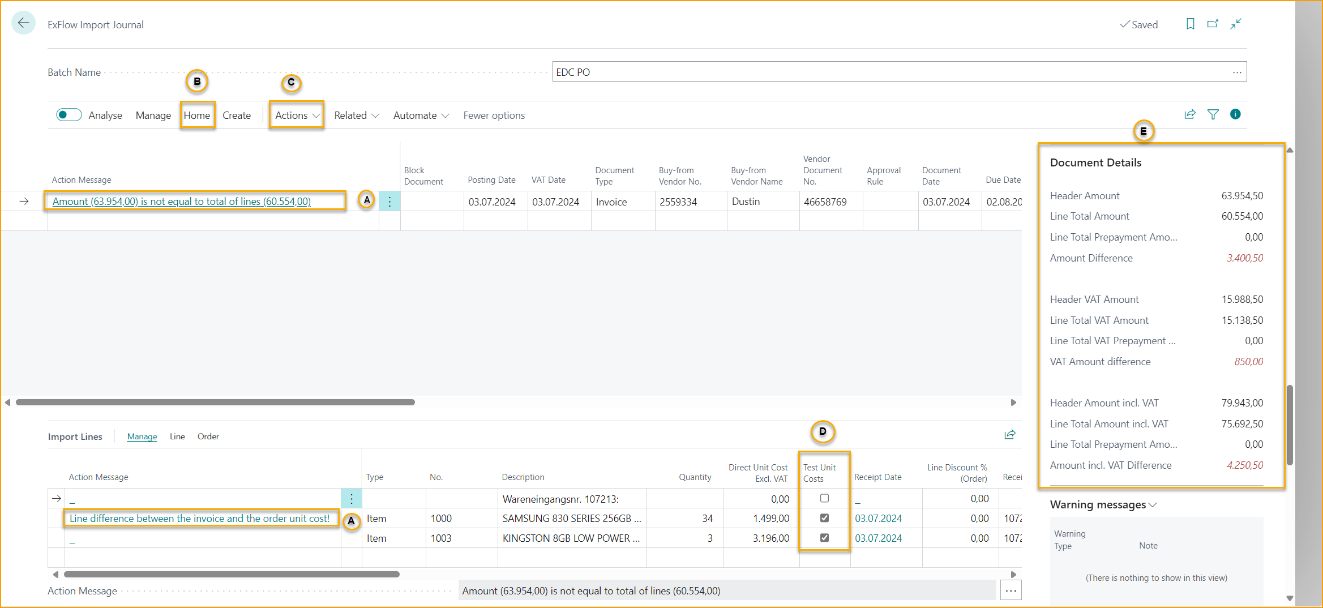Select item number 1000 cell
Viewport: 1323px width, 608px height.
[461, 519]
